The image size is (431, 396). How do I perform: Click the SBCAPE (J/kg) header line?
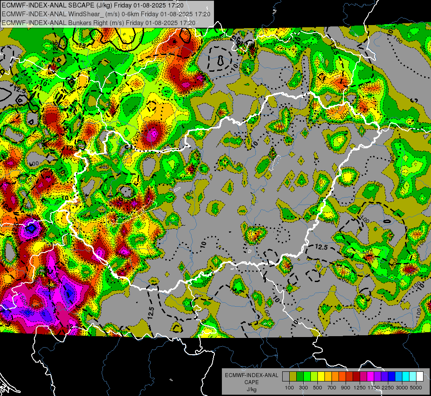[92, 5]
